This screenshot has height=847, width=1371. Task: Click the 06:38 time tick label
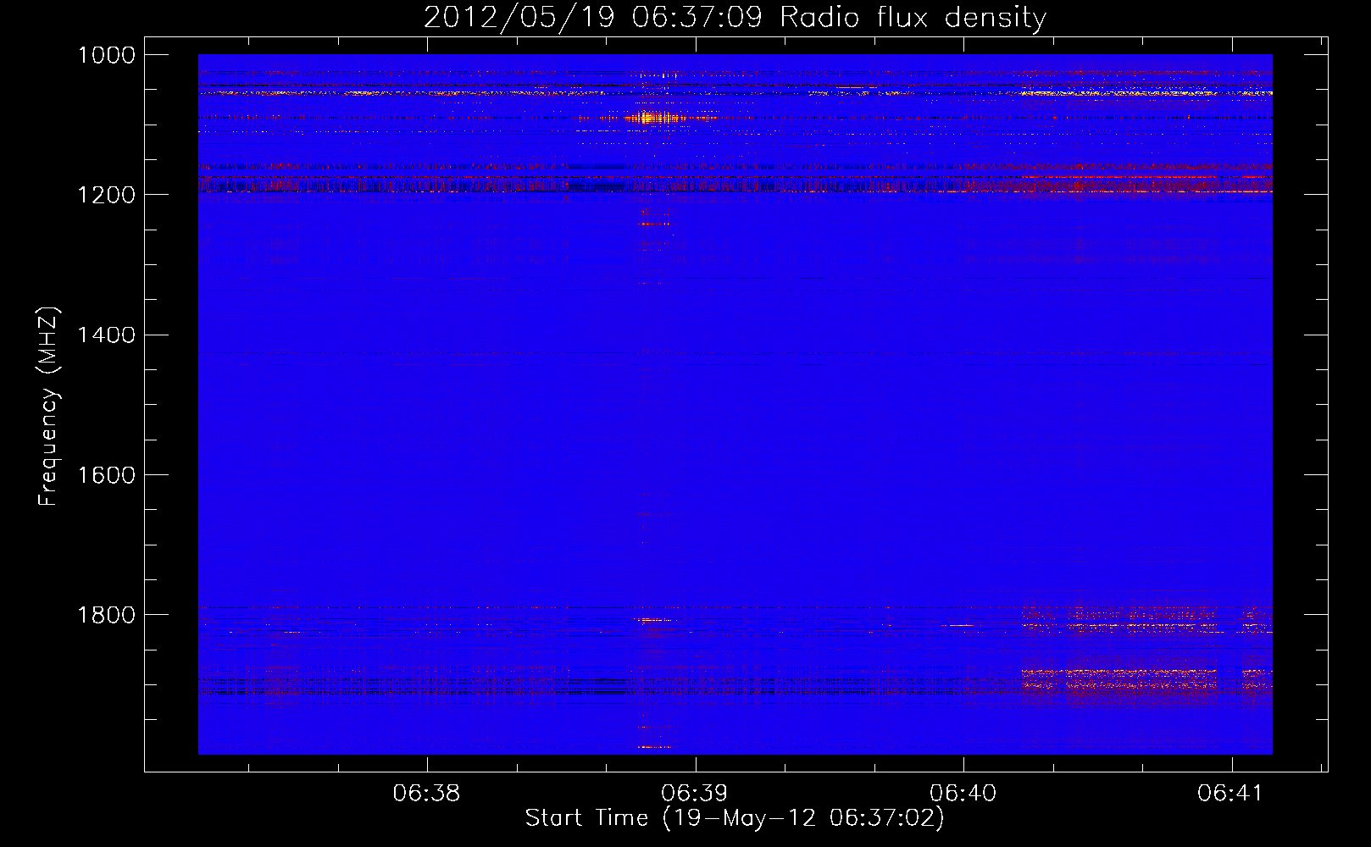(x=426, y=793)
